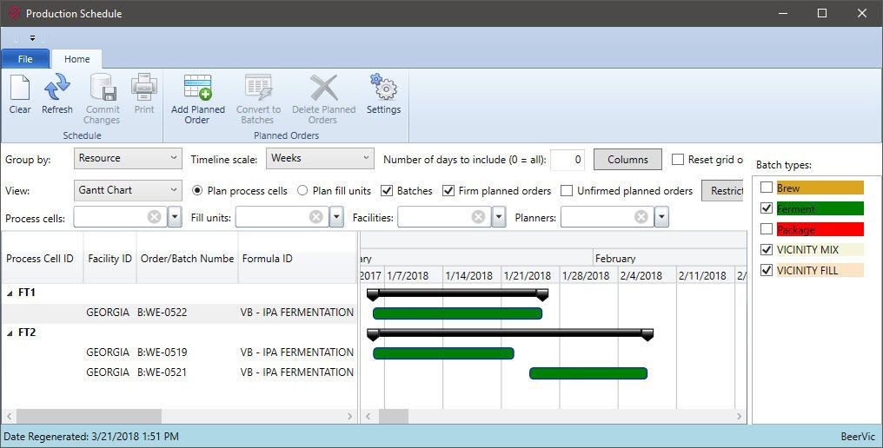Click the Print icon
The image size is (883, 448).
pyautogui.click(x=144, y=89)
